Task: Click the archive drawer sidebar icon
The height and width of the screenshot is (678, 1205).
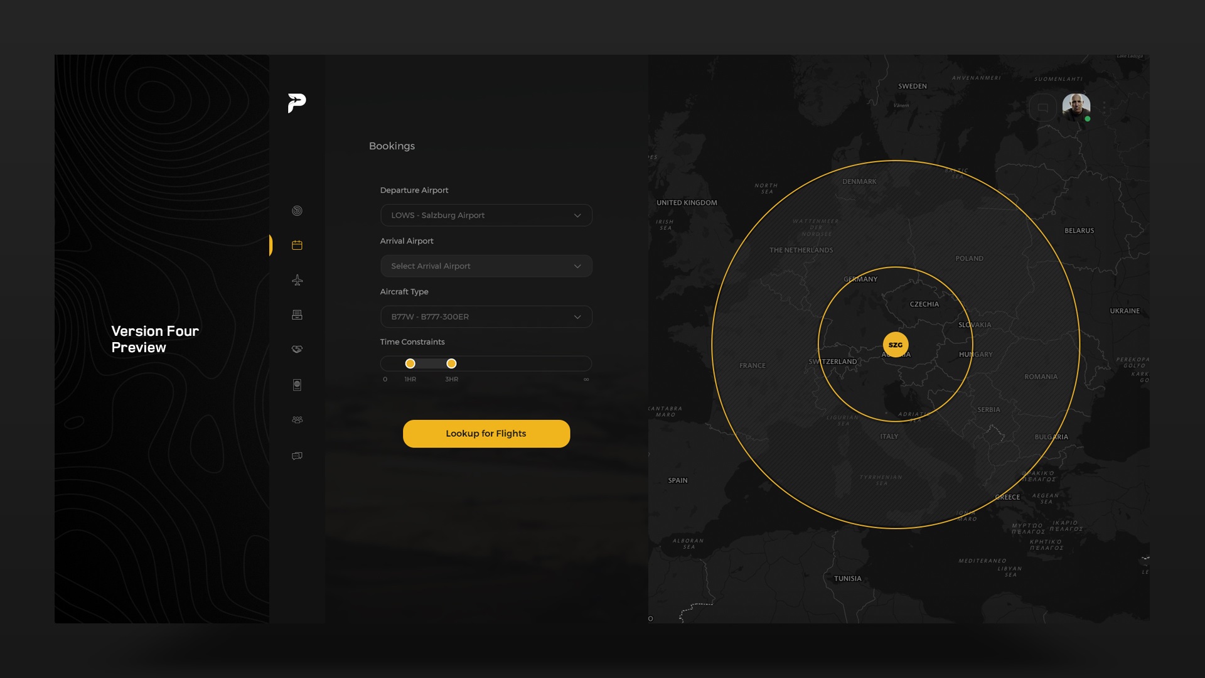Action: click(297, 315)
